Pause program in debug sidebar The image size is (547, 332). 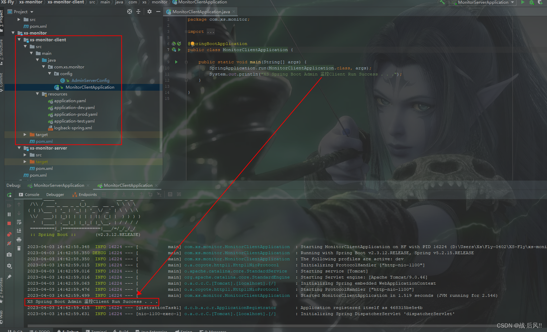(9, 214)
